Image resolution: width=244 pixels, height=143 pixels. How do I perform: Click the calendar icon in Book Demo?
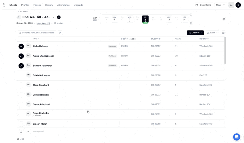pos(197,5)
